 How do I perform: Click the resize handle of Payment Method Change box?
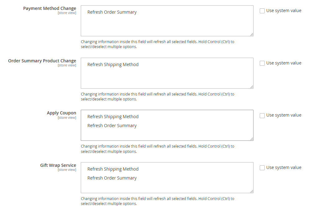point(252,34)
